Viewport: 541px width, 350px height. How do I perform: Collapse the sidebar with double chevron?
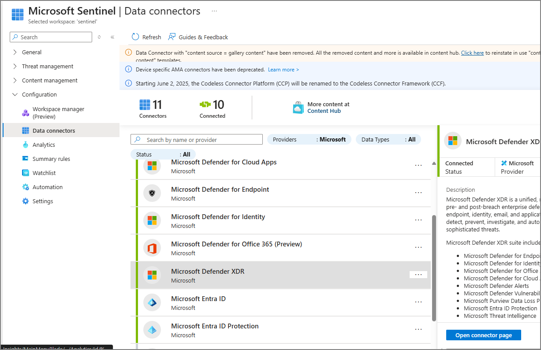click(112, 37)
